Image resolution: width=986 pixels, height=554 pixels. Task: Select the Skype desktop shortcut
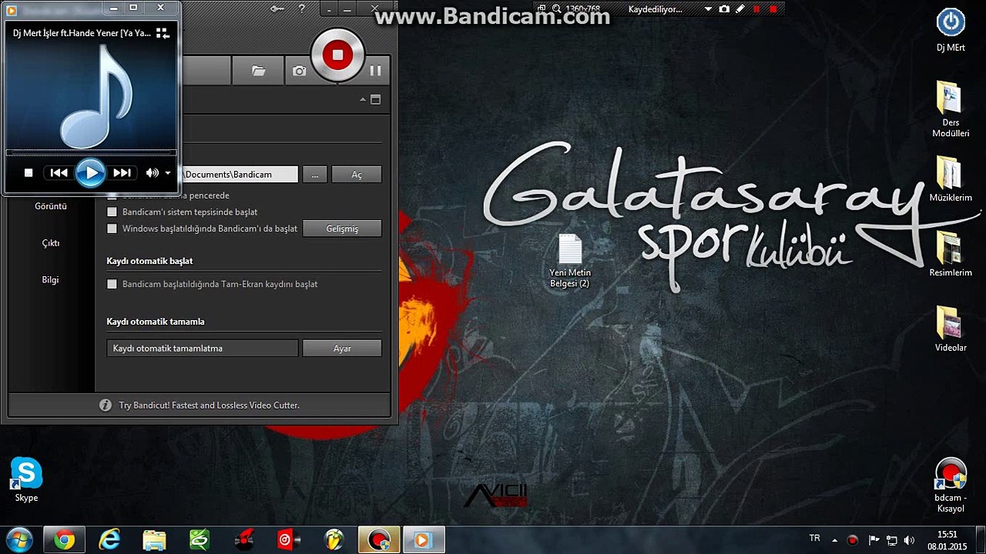[26, 480]
